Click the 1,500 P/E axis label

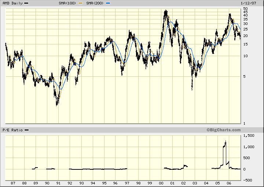pyautogui.click(x=249, y=136)
